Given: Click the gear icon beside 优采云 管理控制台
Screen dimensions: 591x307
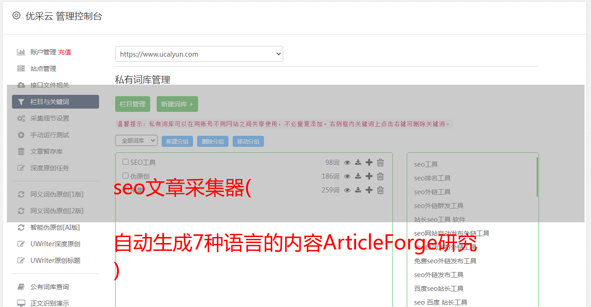Looking at the screenshot, I should [16, 16].
